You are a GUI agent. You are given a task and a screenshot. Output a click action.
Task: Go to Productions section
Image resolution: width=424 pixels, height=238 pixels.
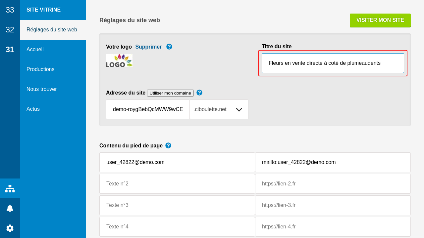pos(40,69)
